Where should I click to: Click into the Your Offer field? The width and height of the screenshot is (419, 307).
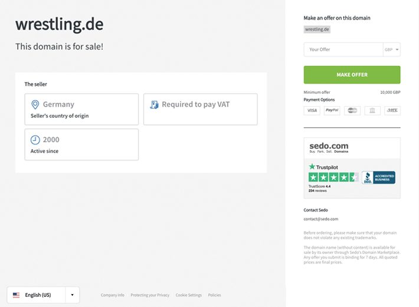(343, 49)
